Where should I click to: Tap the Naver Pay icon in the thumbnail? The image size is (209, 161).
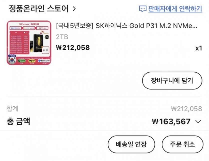point(22,61)
